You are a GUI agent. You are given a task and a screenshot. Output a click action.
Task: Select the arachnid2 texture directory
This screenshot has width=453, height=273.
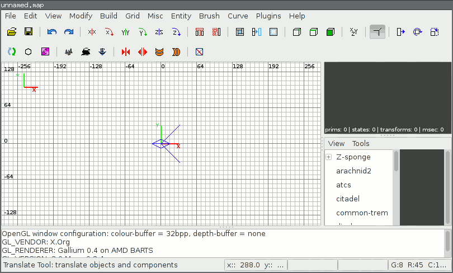(353, 171)
